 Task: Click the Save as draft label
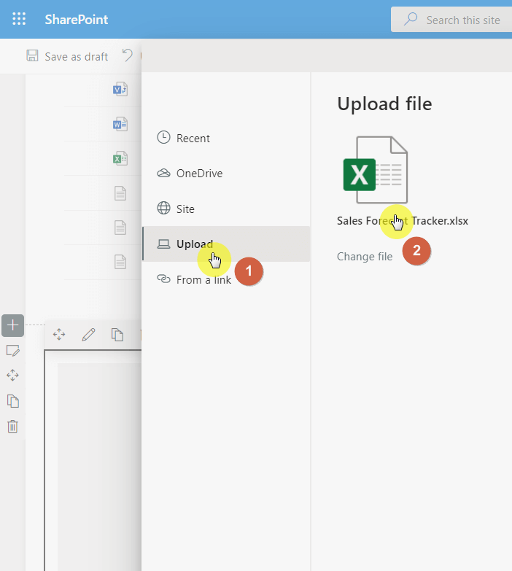(77, 56)
